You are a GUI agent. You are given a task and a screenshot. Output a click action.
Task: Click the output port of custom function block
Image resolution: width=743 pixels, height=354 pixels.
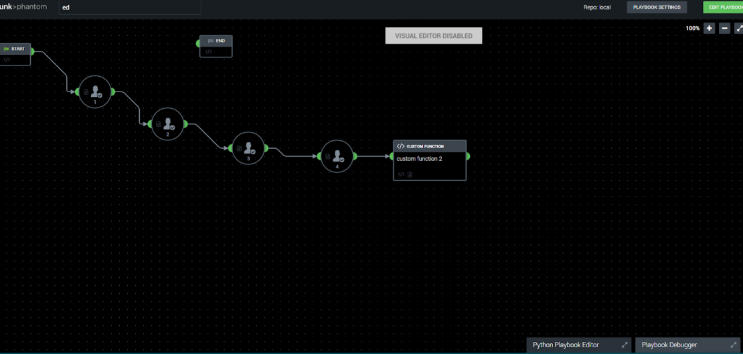pos(467,156)
